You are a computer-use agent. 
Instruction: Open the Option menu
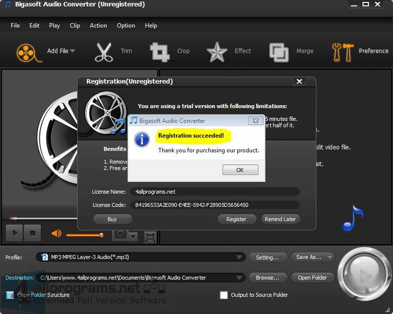click(x=126, y=26)
